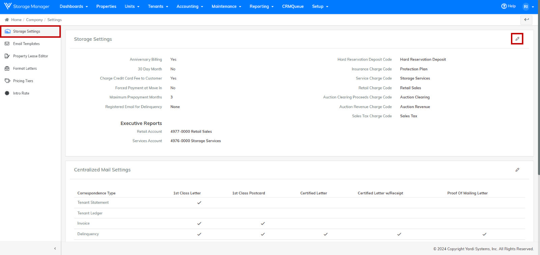This screenshot has width=540, height=255.
Task: Click the Proof Of Mailing Letter header
Action: point(467,193)
